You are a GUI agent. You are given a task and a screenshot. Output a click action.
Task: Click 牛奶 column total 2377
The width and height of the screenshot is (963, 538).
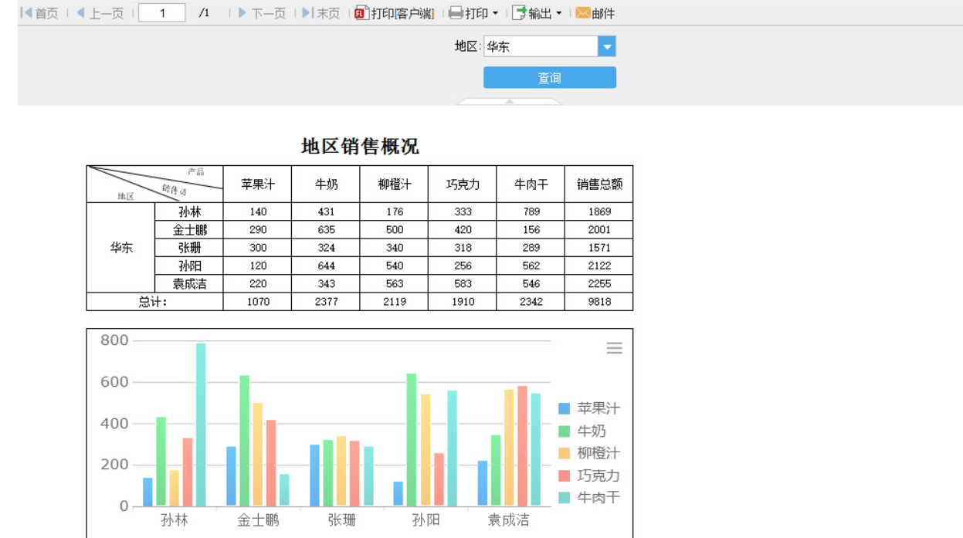click(x=326, y=302)
